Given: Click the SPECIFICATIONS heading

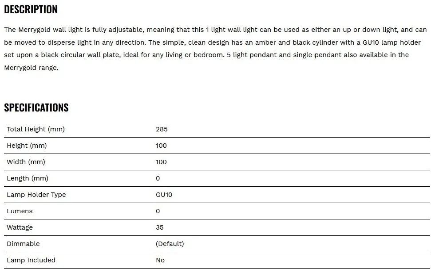Looking at the screenshot, I should [x=36, y=108].
